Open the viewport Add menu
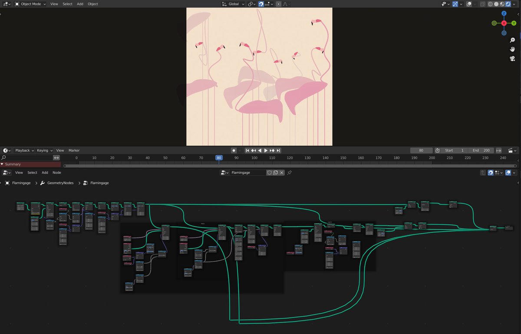The width and height of the screenshot is (521, 334). tap(80, 4)
